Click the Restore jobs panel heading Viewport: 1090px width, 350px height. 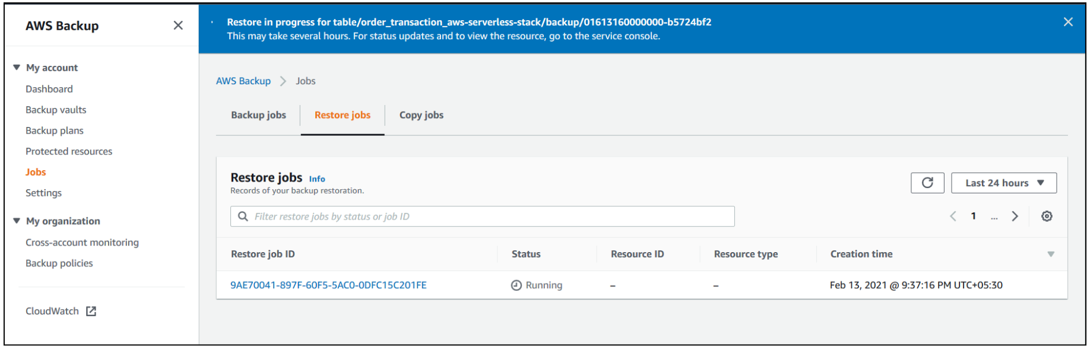coord(267,177)
